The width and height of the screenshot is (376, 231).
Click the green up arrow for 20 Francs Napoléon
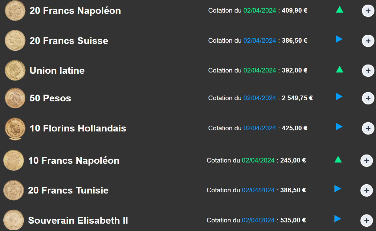(x=339, y=10)
